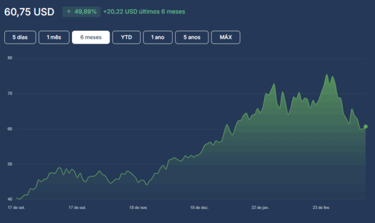Click the 80 y-axis label

click(10, 58)
